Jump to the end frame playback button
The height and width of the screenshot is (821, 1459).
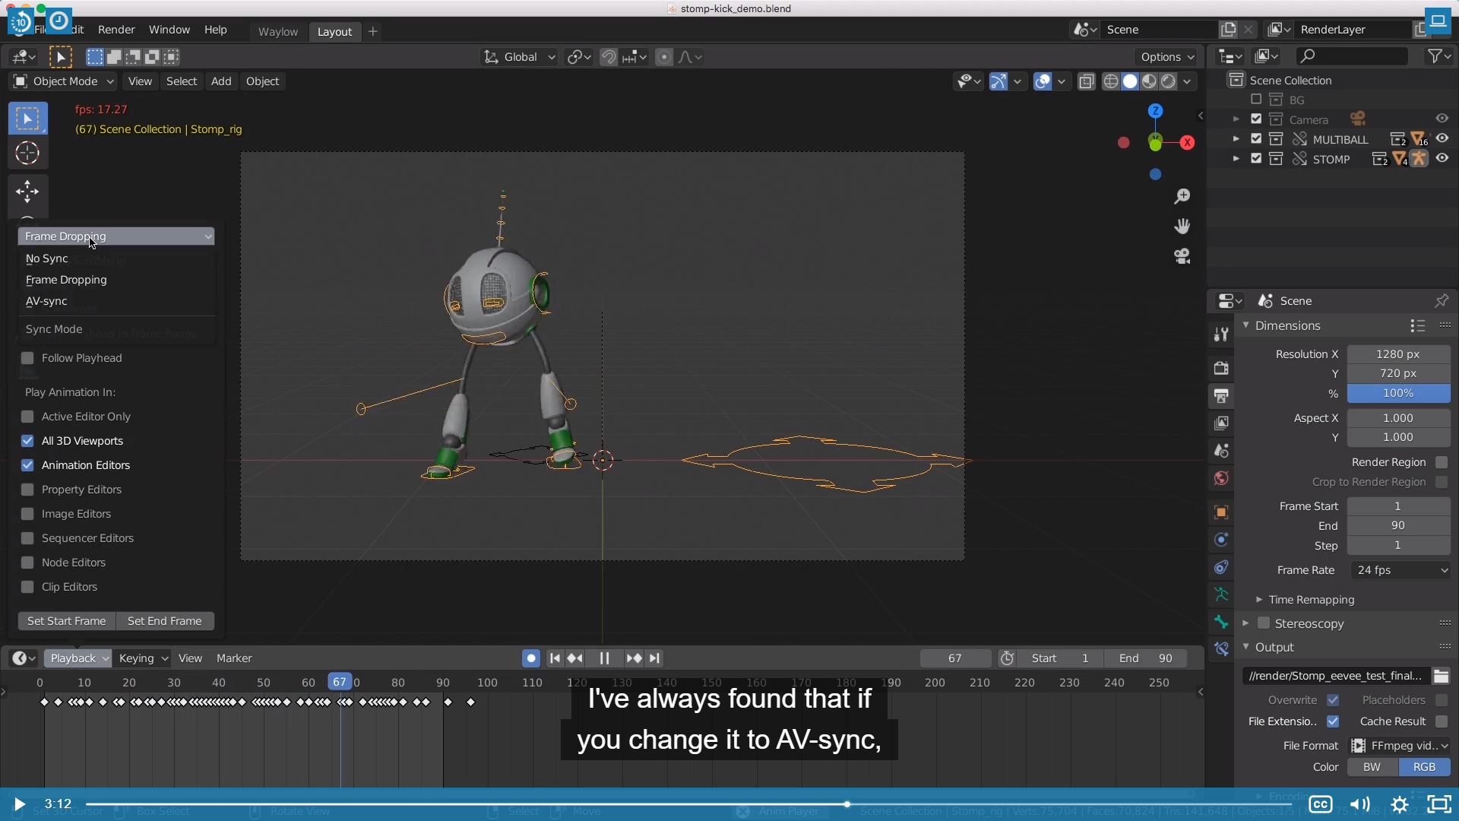point(655,658)
